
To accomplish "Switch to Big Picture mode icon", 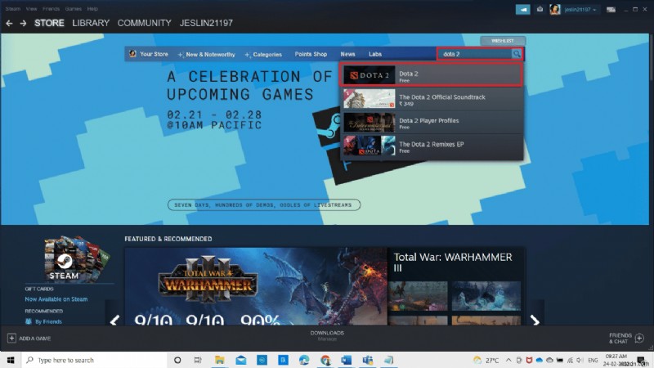I will point(611,9).
